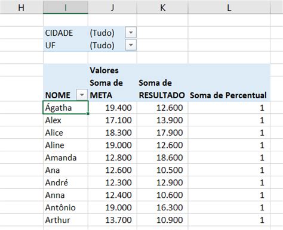The height and width of the screenshot is (230, 283).
Task: Open the UF filter dropdown
Action: pos(131,45)
